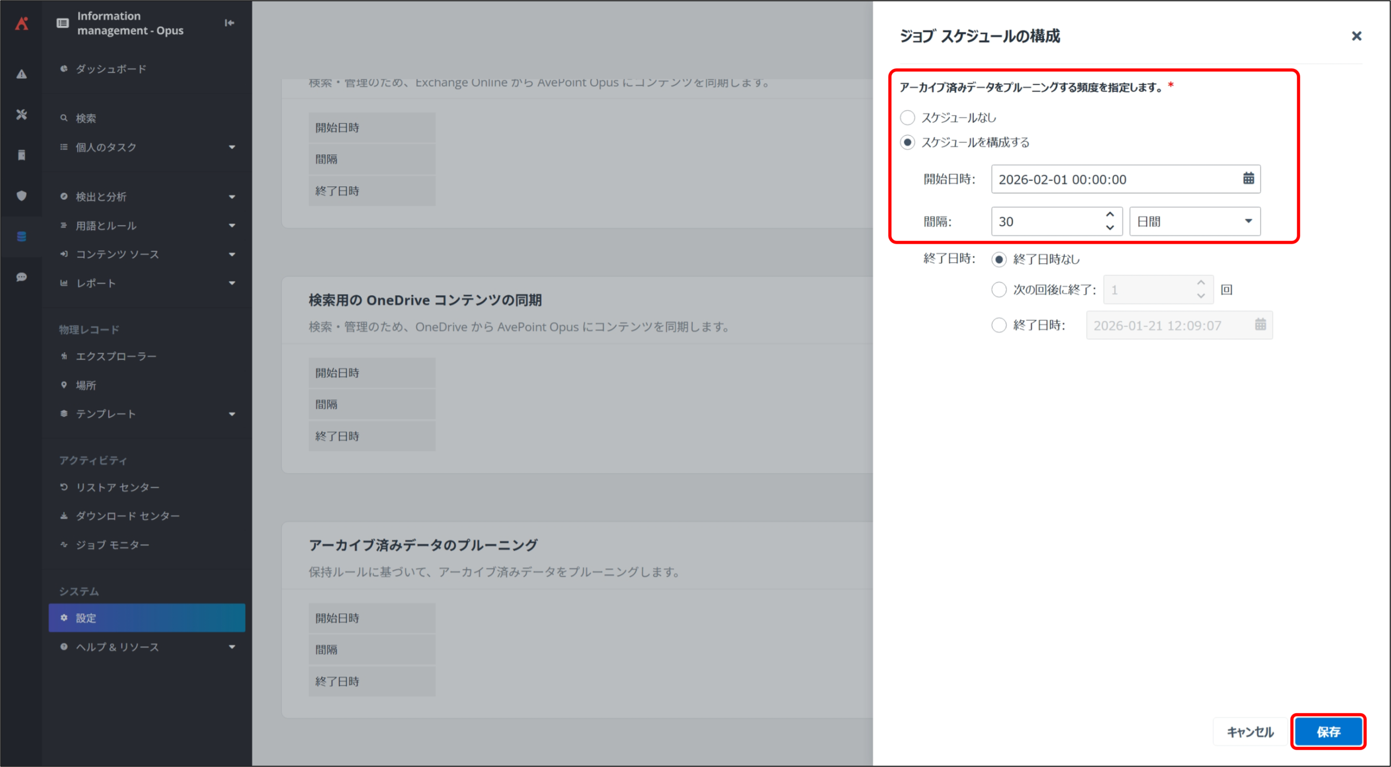Go to ダッシュボード in sidebar
Screen dimensions: 1391x767
[111, 69]
